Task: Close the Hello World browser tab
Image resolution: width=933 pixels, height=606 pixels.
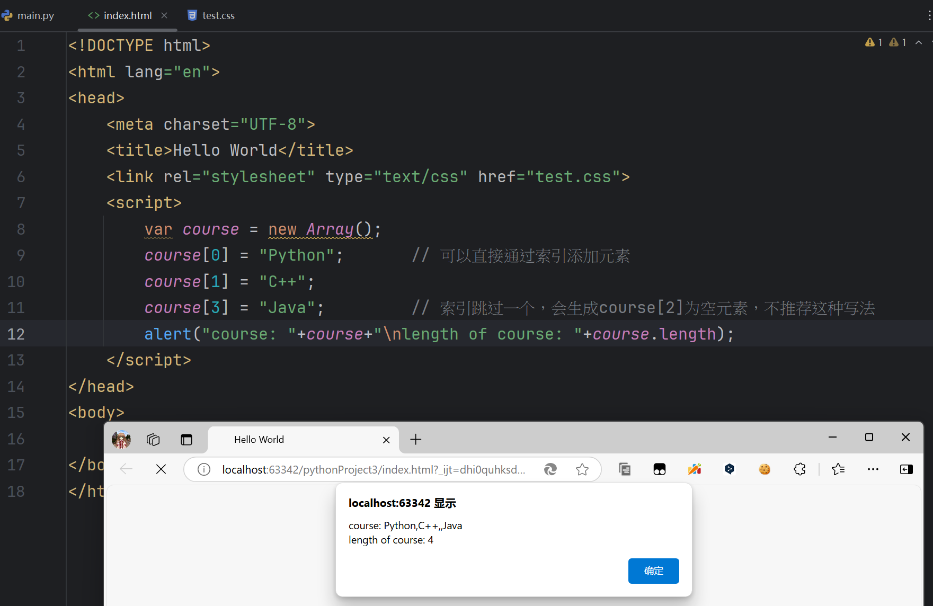Action: pyautogui.click(x=386, y=440)
